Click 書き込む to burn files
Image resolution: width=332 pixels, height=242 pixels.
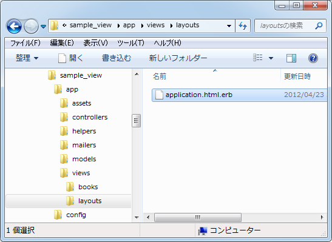click(x=117, y=58)
